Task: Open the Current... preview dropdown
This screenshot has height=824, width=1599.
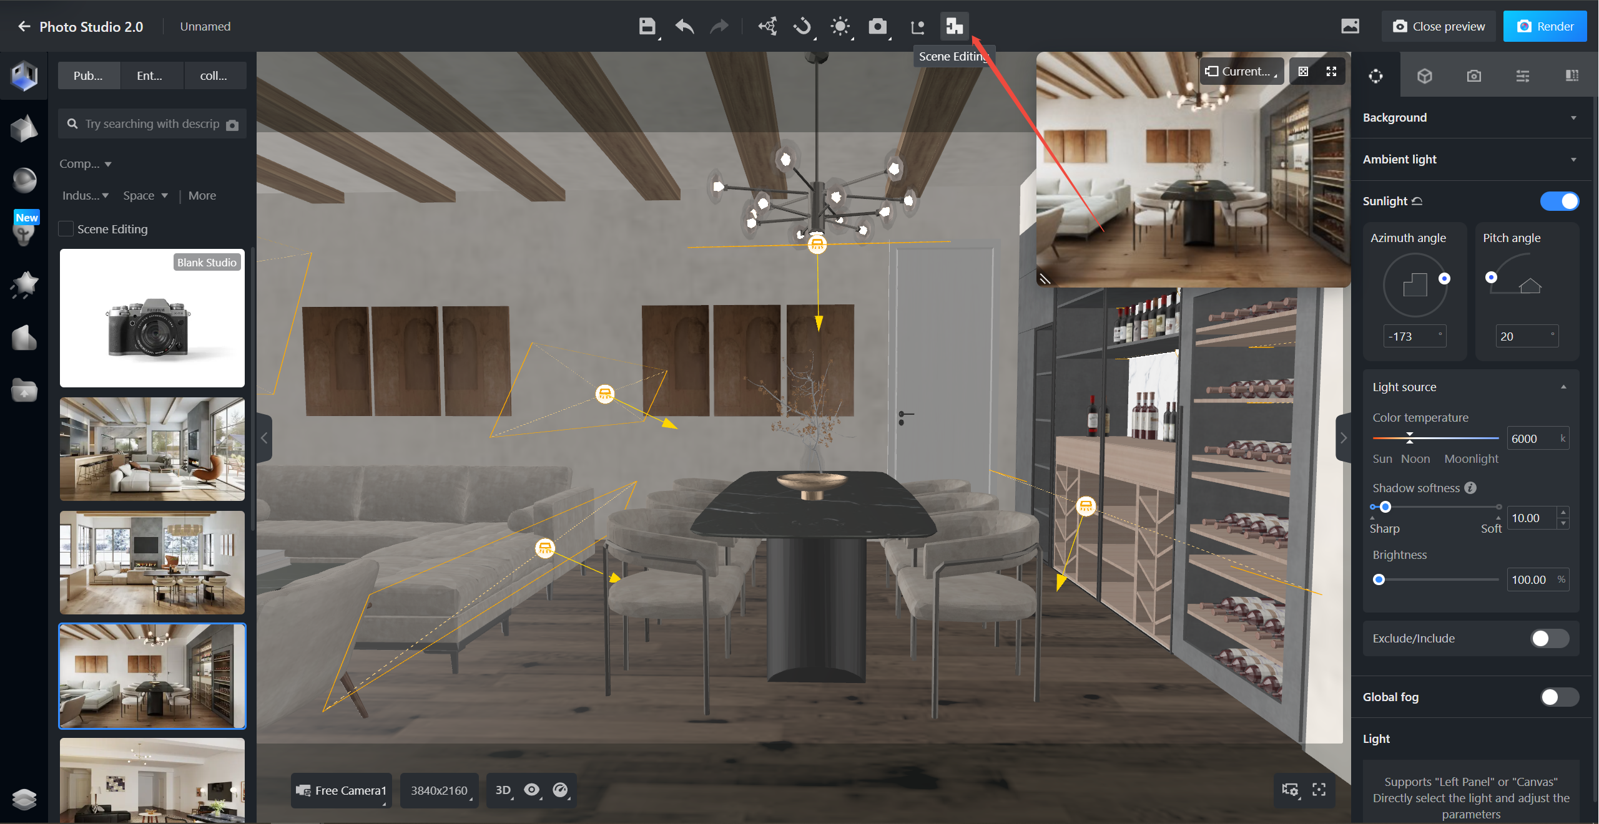Action: (x=1241, y=71)
